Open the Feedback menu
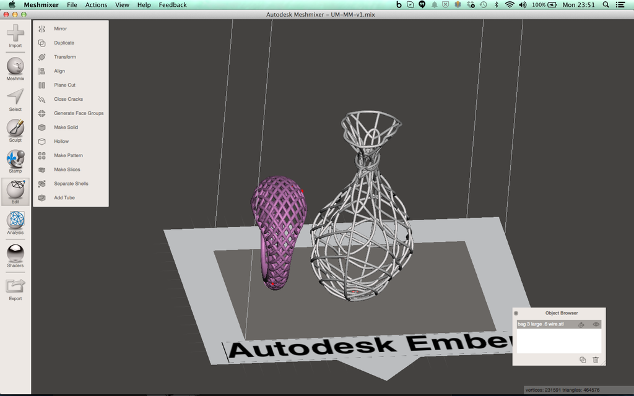This screenshot has height=396, width=634. 173,5
